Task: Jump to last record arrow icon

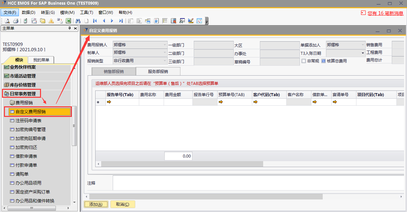Action: (121, 21)
